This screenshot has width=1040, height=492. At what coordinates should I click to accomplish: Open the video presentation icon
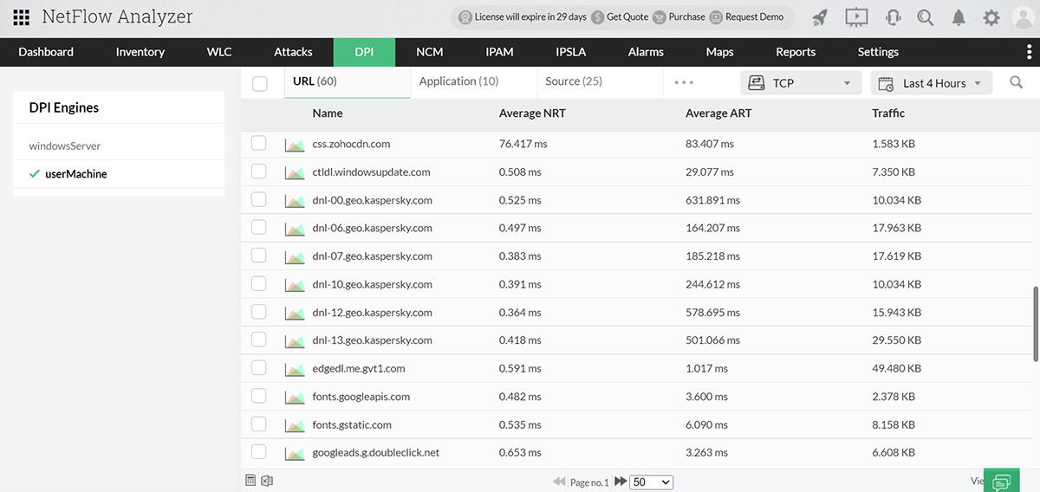pos(855,17)
